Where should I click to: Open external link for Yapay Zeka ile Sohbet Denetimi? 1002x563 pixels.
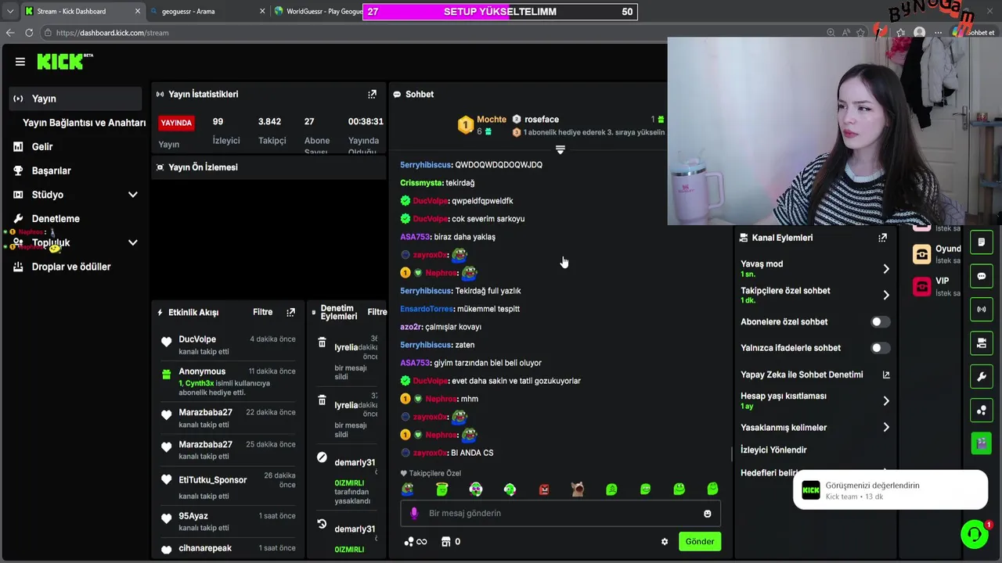click(886, 375)
